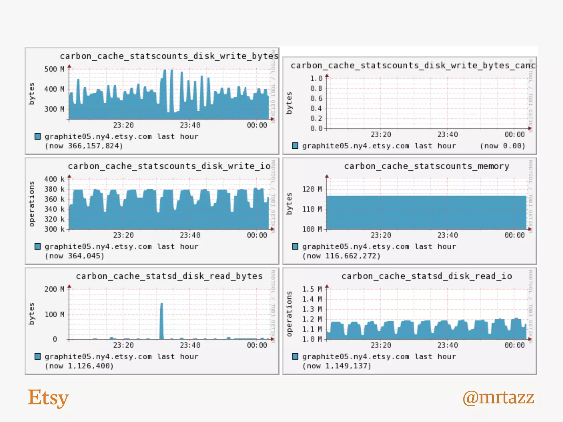
Task: Click the statscounts_memory legend color square
Action: (295, 246)
